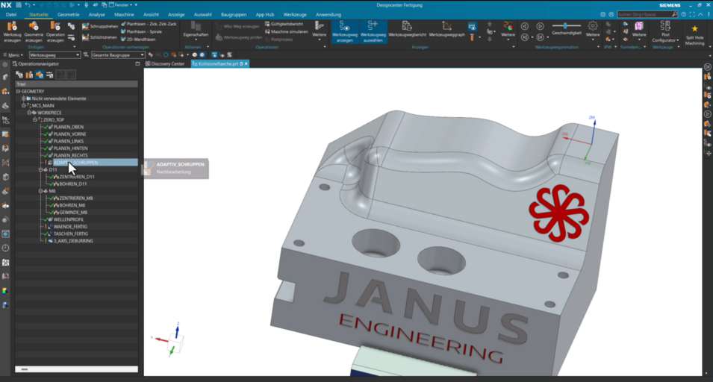The image size is (713, 382).
Task: Open Gültigkeitsbericht
Action: pos(284,24)
